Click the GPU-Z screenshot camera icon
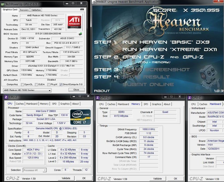The height and width of the screenshot is (182, 224). tap(82, 9)
